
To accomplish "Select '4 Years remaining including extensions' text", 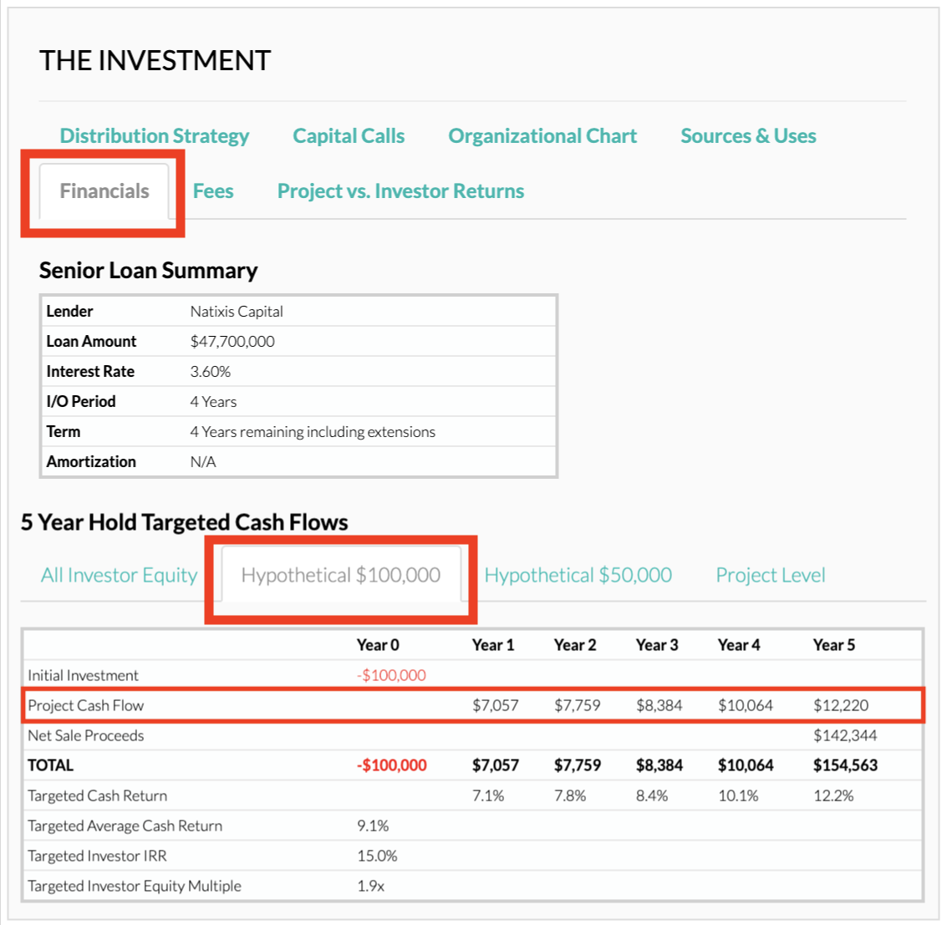I will 313,432.
